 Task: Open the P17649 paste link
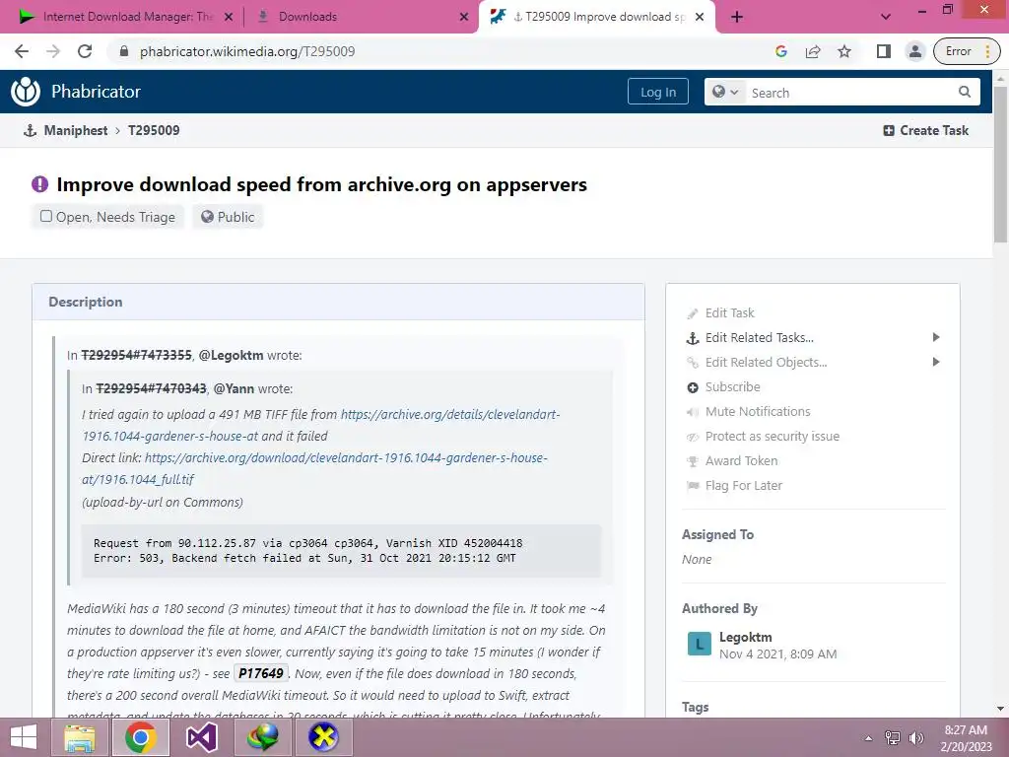(260, 673)
